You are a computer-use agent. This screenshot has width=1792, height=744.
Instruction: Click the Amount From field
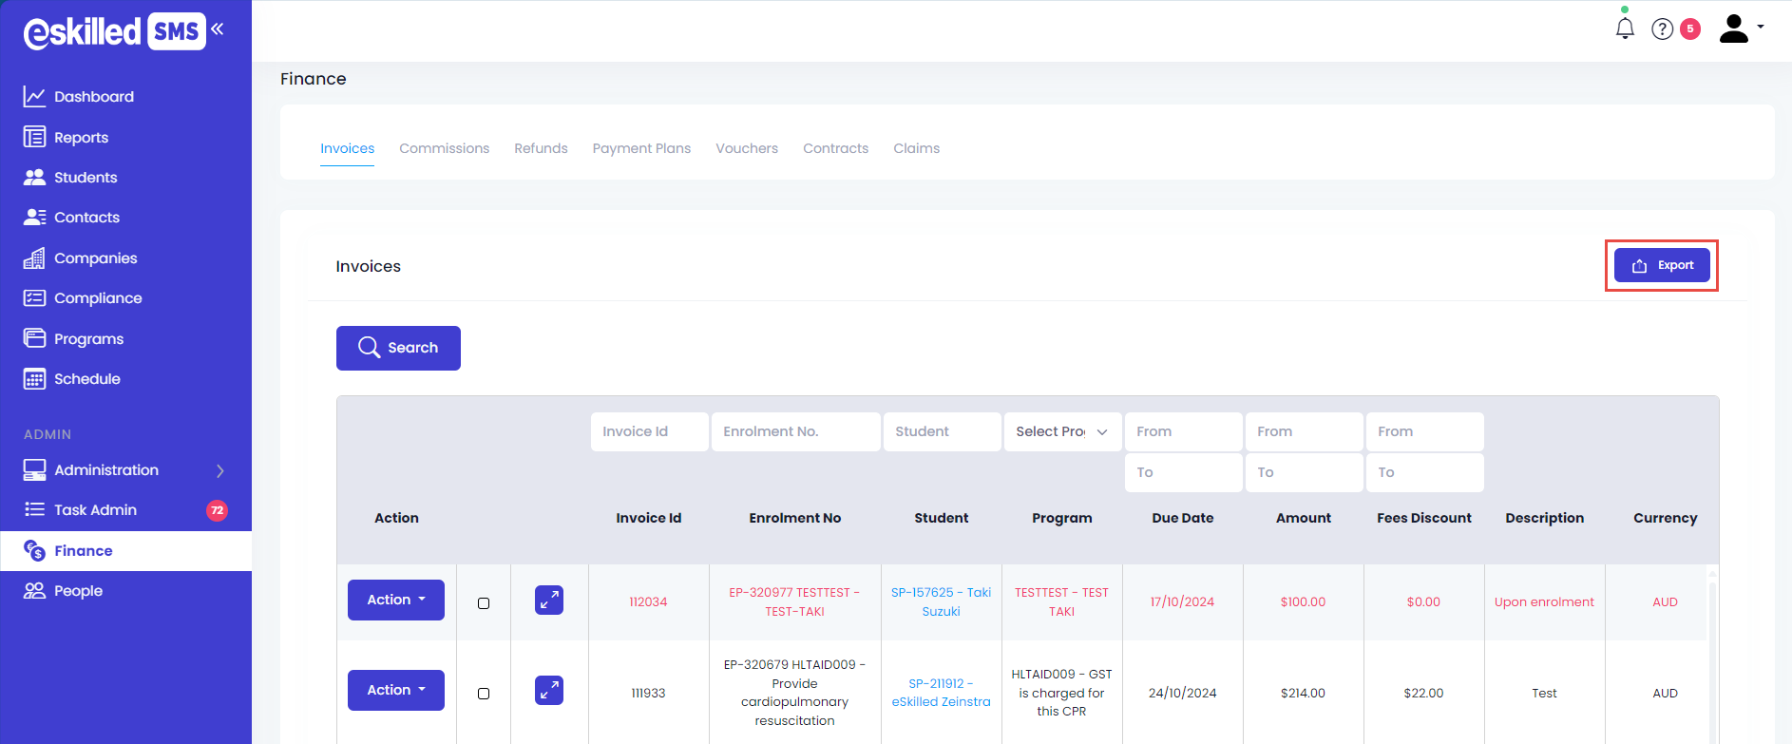tap(1305, 431)
